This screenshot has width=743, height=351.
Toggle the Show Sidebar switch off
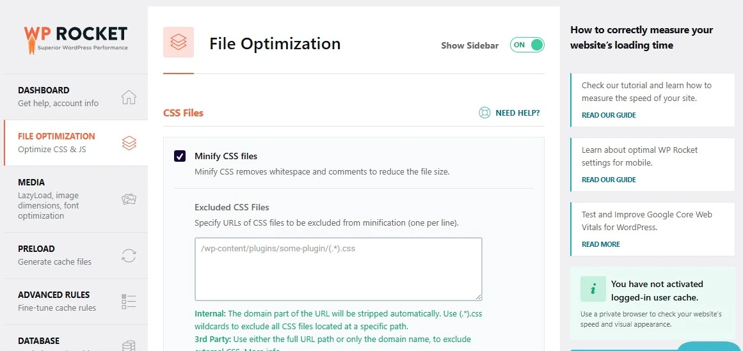tap(527, 45)
